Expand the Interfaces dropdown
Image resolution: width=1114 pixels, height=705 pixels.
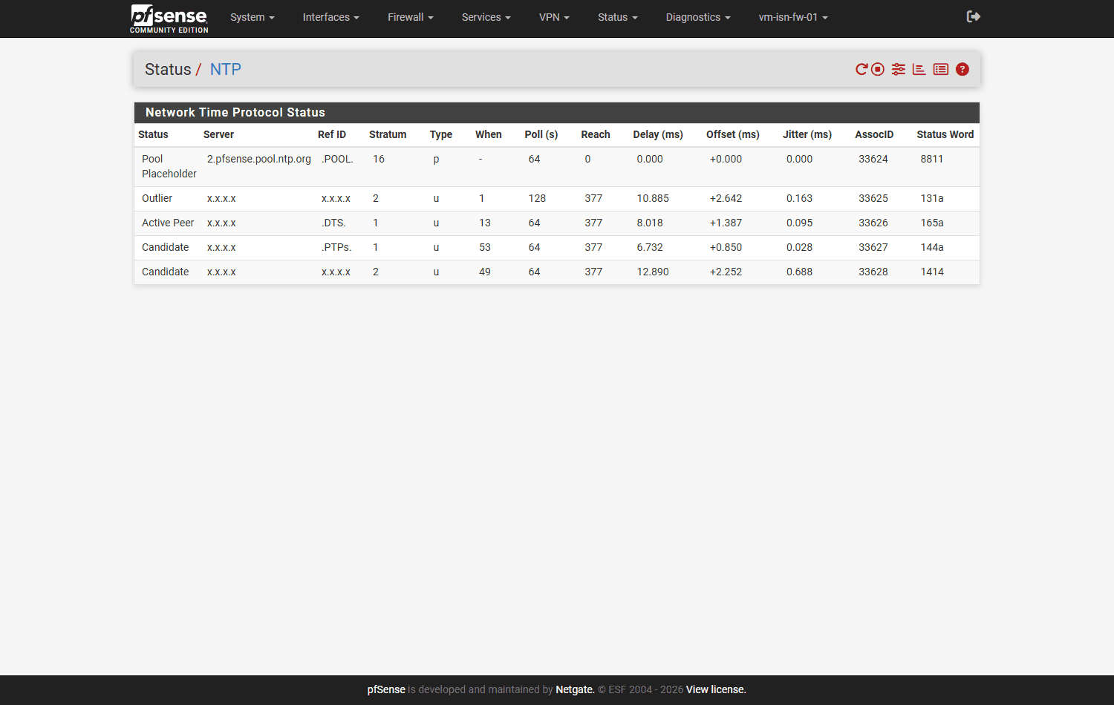click(331, 17)
